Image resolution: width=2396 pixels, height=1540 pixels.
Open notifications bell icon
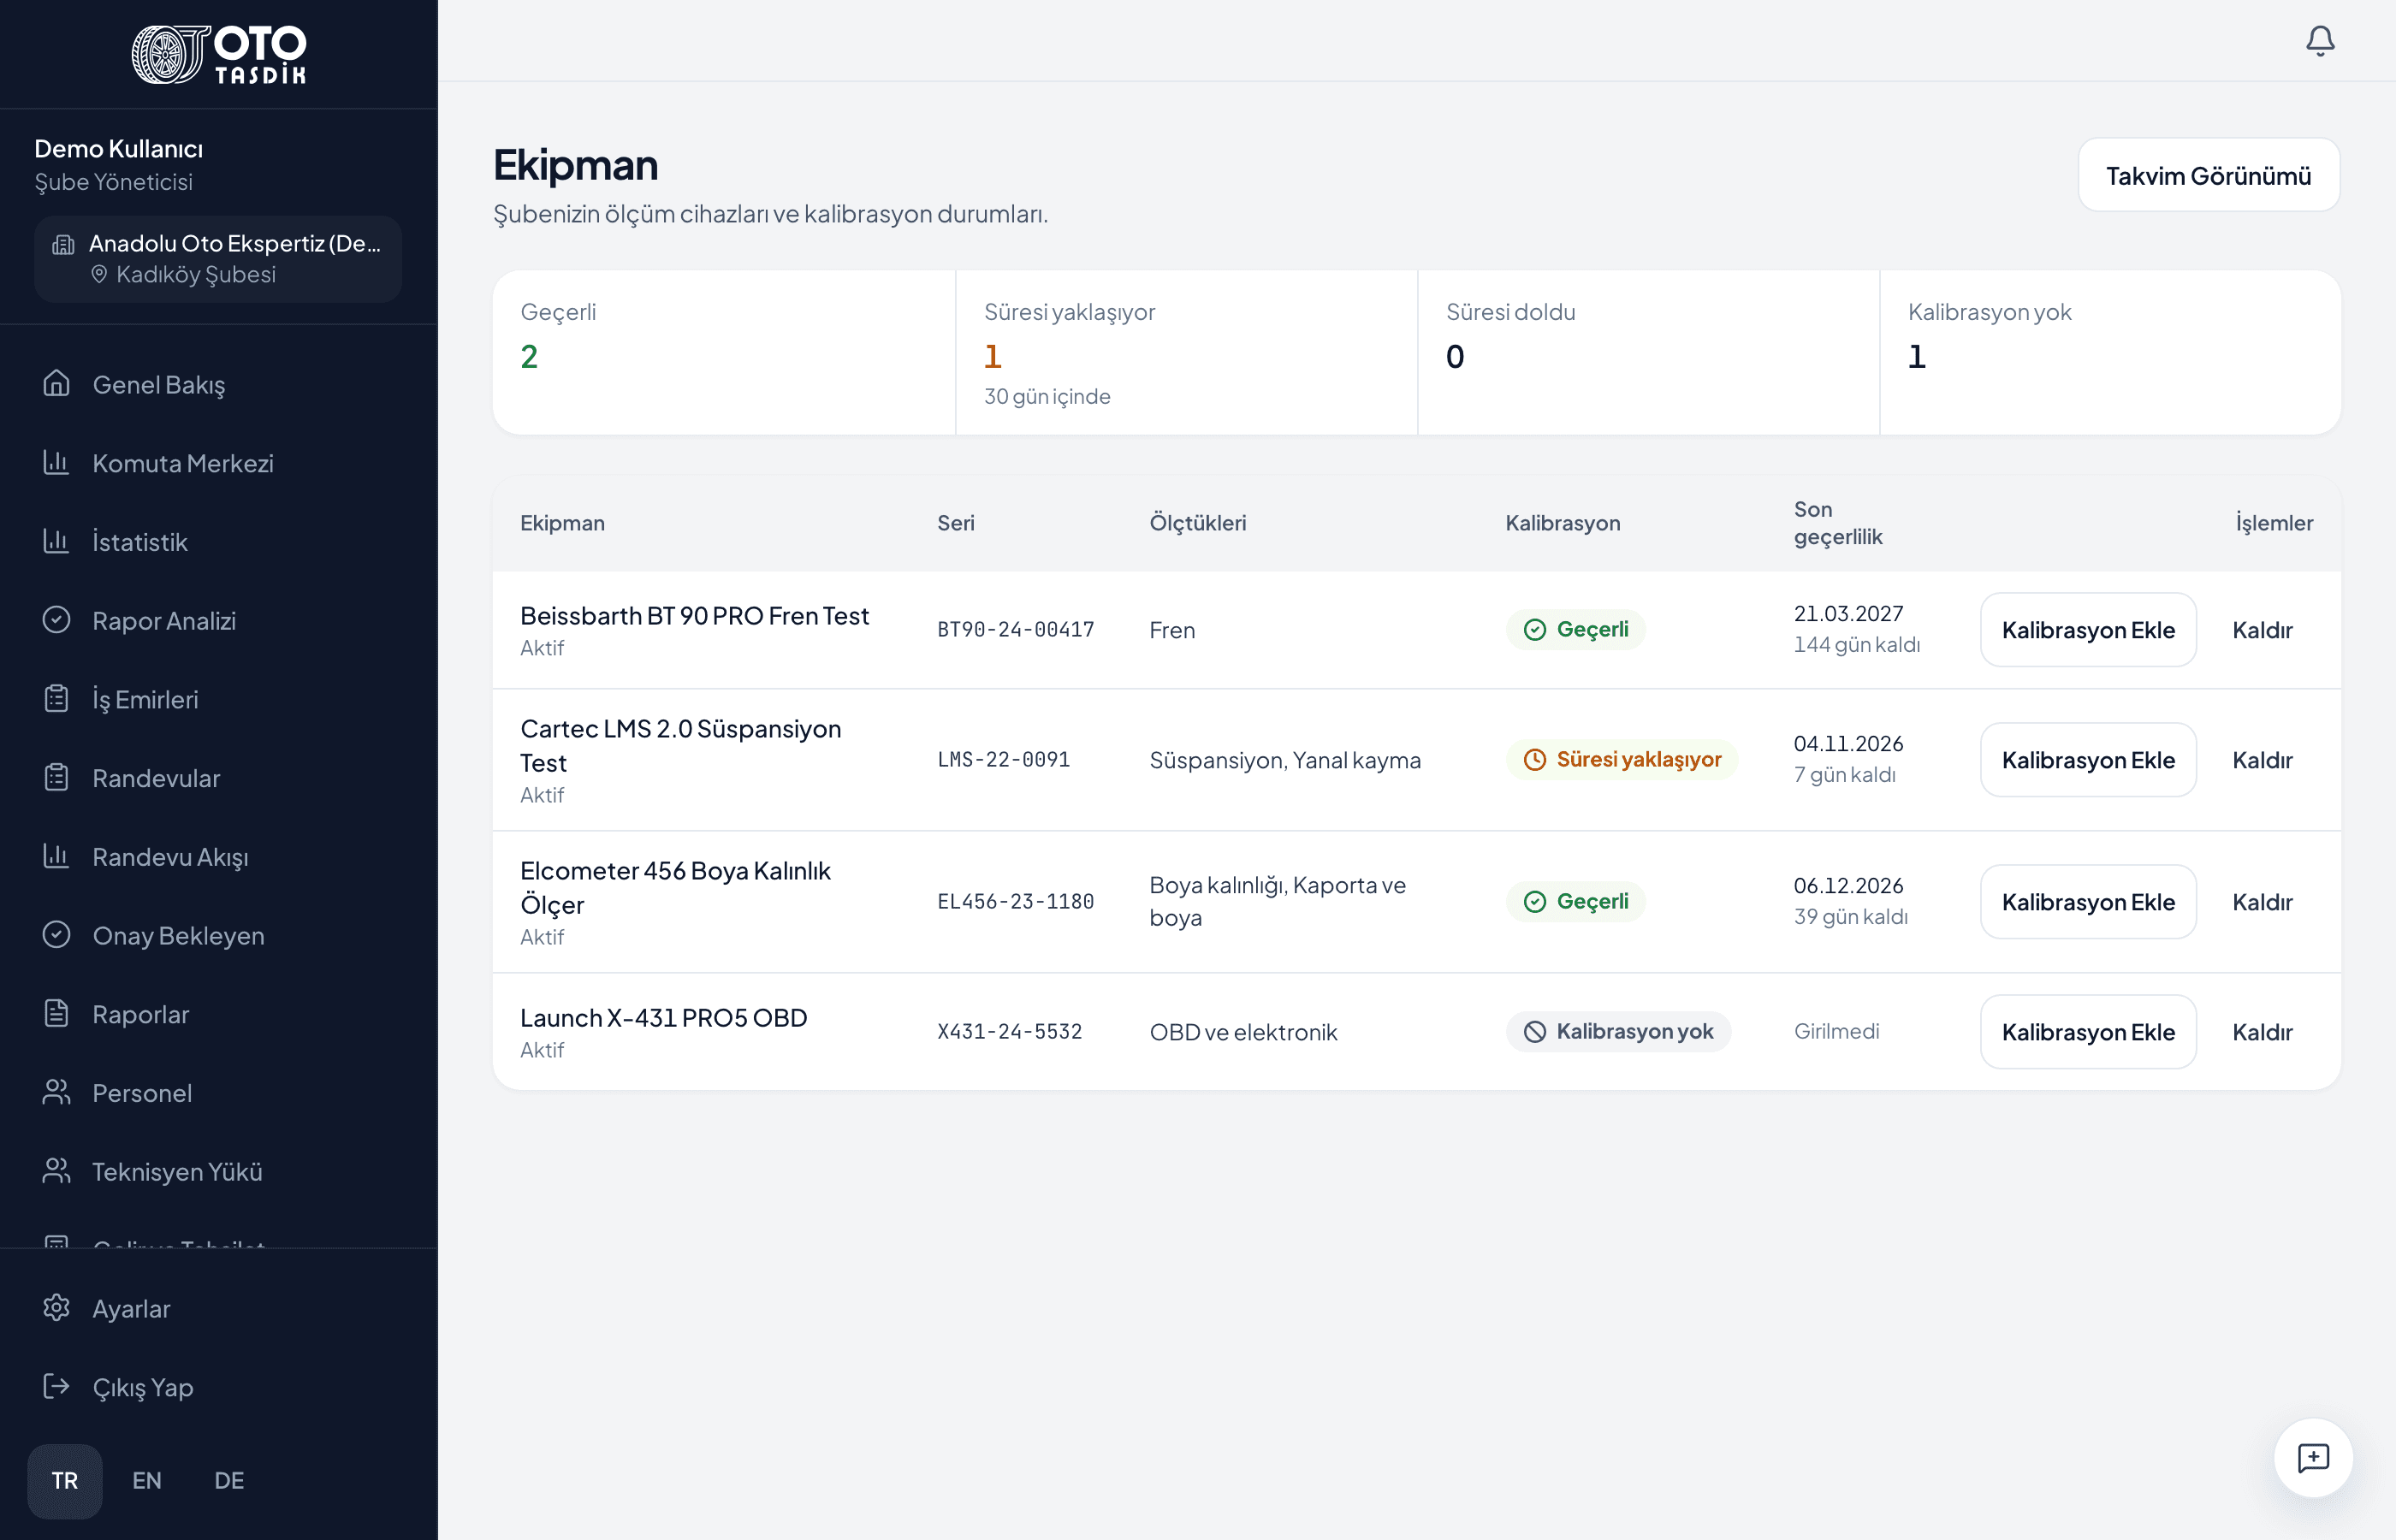pyautogui.click(x=2320, y=41)
